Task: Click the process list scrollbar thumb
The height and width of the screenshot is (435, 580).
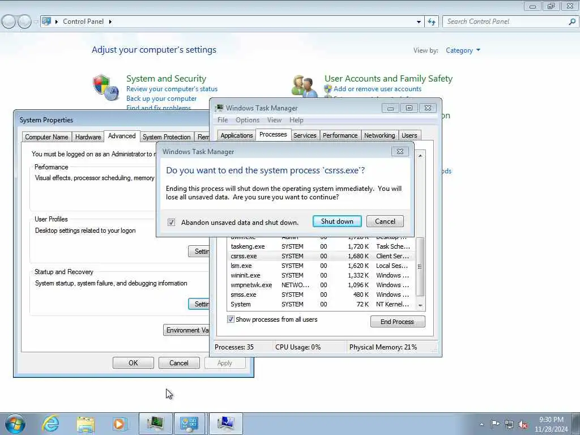Action: click(x=420, y=266)
